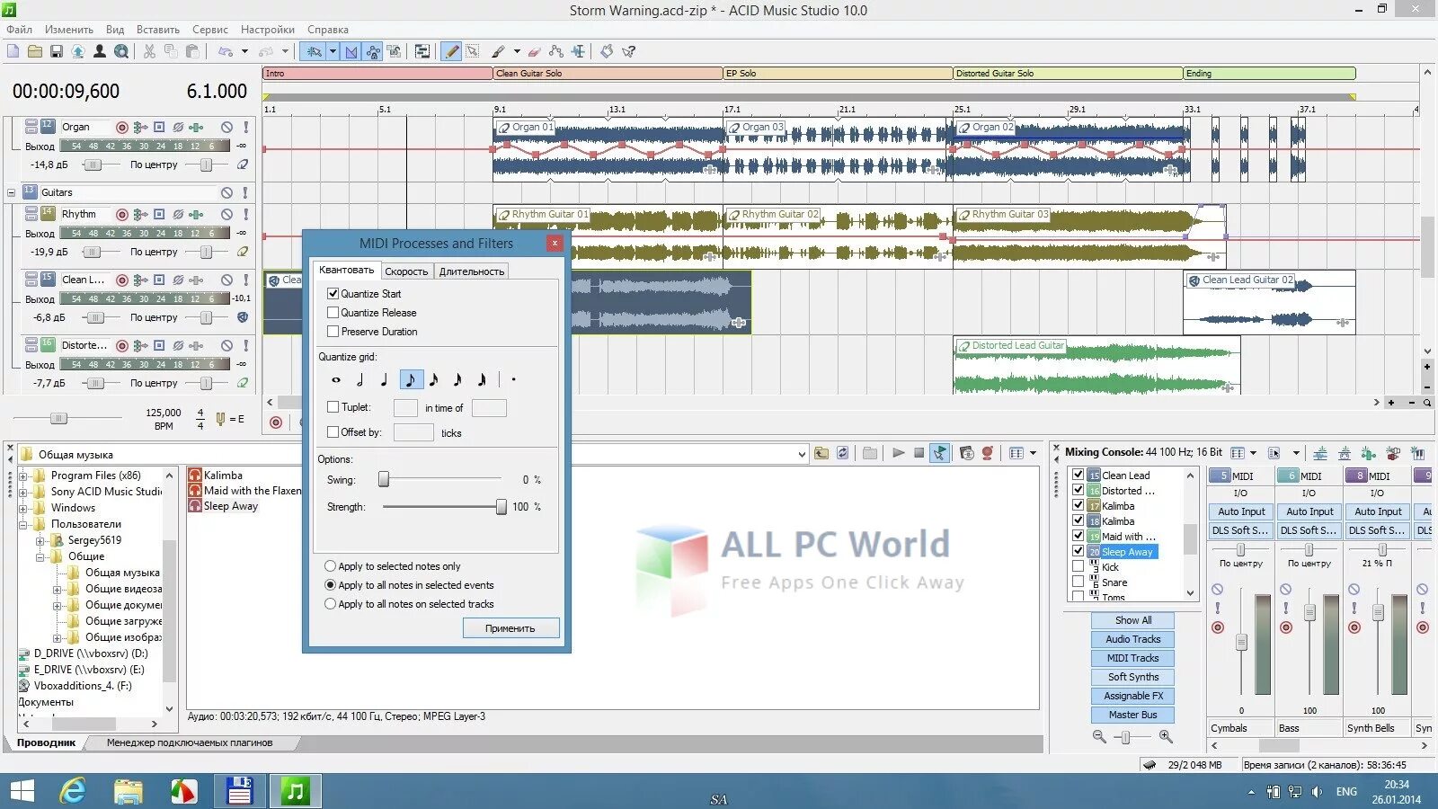Toggle the Enable Snapping toolbar icon

pos(314,51)
